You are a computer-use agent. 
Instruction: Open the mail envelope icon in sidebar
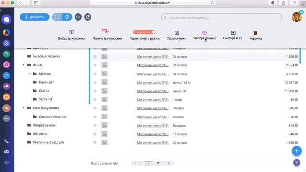pyautogui.click(x=6, y=152)
